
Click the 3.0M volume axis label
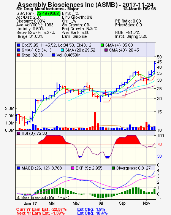(x=9, y=108)
